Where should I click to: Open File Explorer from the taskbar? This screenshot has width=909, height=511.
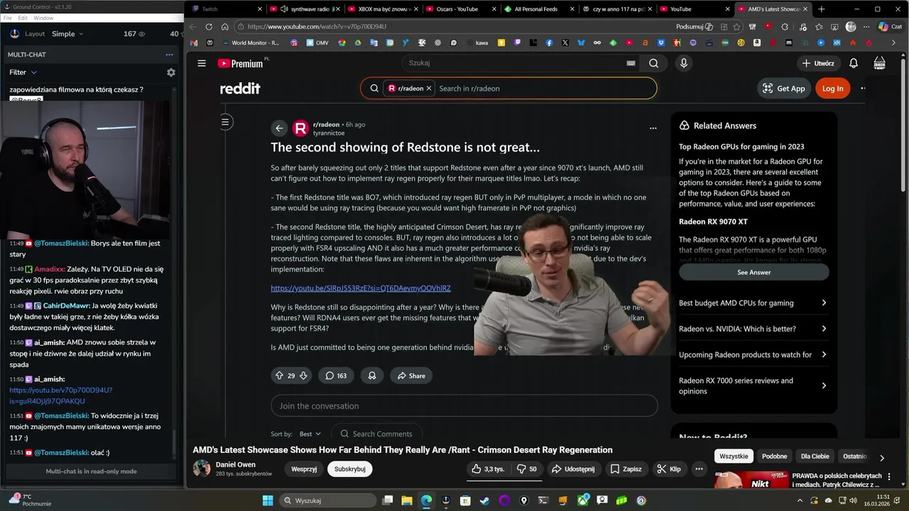407,500
